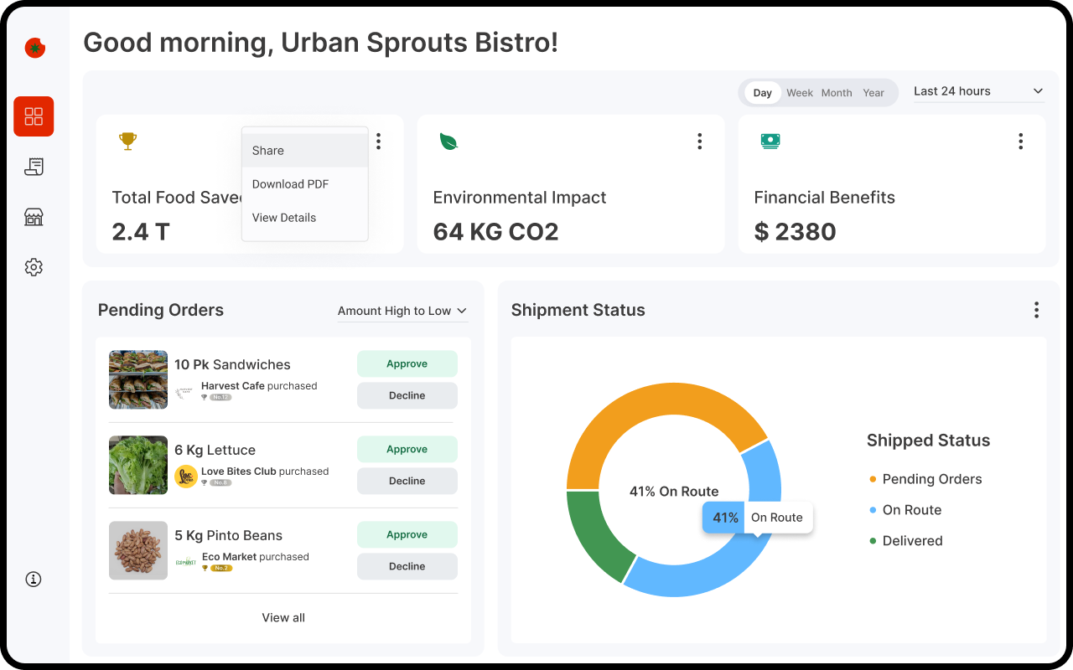This screenshot has height=670, width=1073.
Task: Switch time range to Month
Action: tap(836, 93)
